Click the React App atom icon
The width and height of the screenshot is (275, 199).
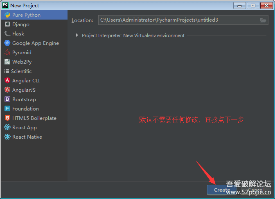pyautogui.click(x=7, y=127)
